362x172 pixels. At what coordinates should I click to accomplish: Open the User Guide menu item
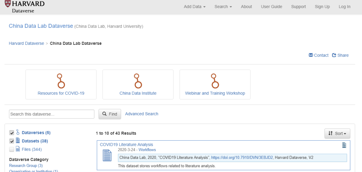tap(271, 7)
